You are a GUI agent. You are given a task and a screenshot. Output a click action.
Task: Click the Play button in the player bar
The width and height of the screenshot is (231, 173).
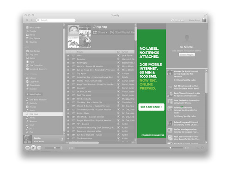tap(33, 148)
